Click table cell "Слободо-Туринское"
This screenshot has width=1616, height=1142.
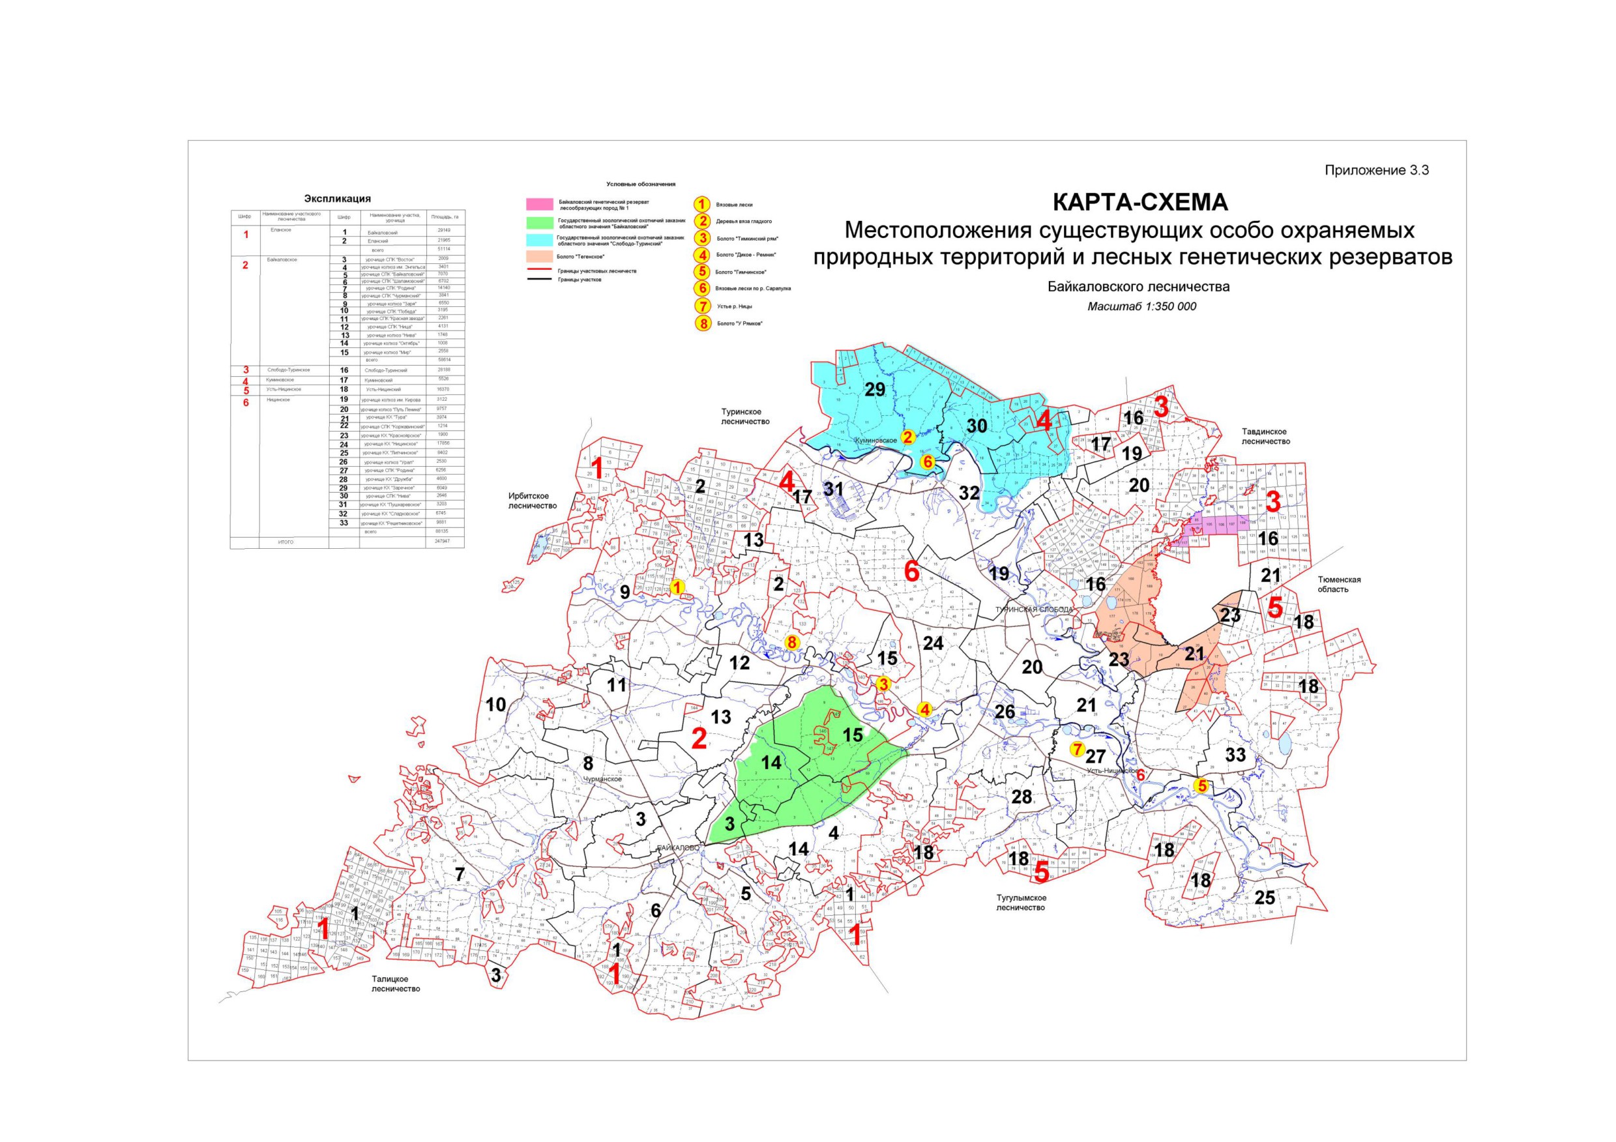point(288,370)
